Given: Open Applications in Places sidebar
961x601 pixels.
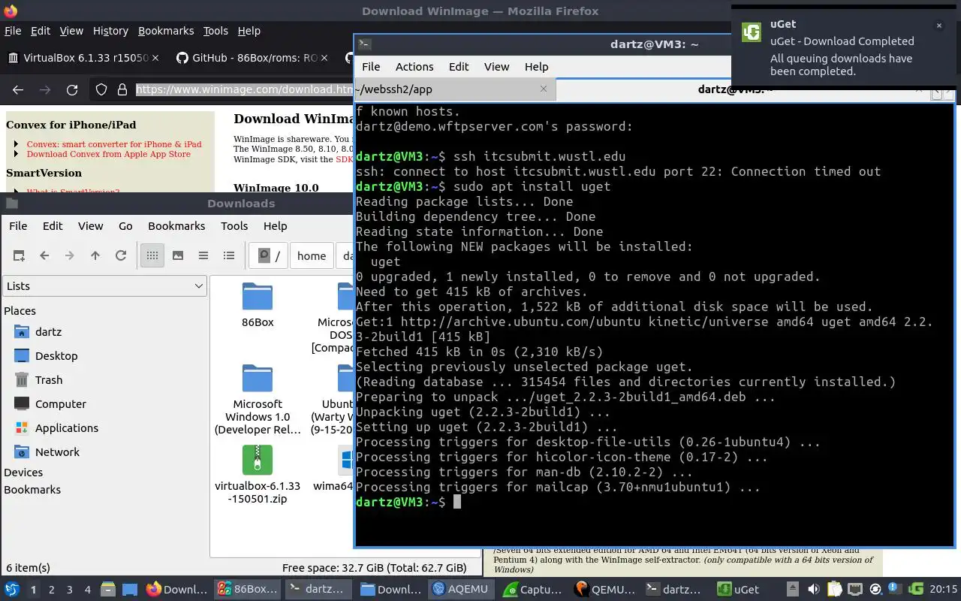Looking at the screenshot, I should 67,427.
